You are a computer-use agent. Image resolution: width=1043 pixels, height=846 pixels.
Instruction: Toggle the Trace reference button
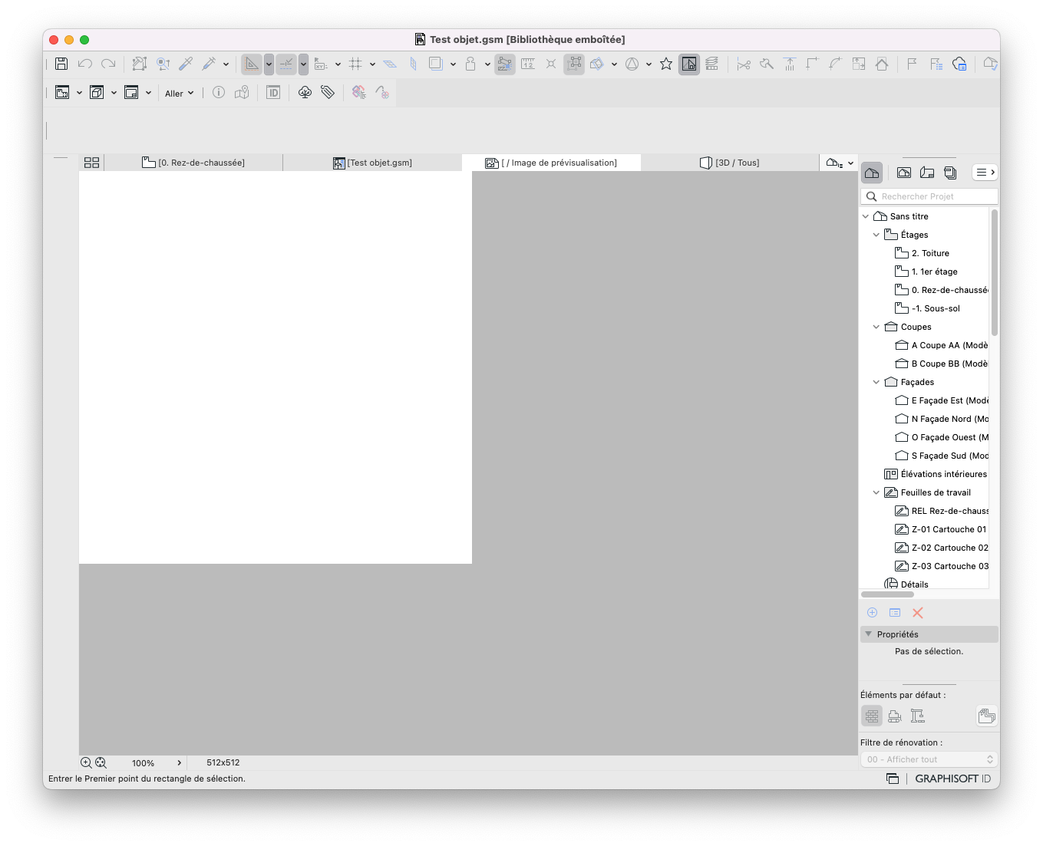point(689,64)
